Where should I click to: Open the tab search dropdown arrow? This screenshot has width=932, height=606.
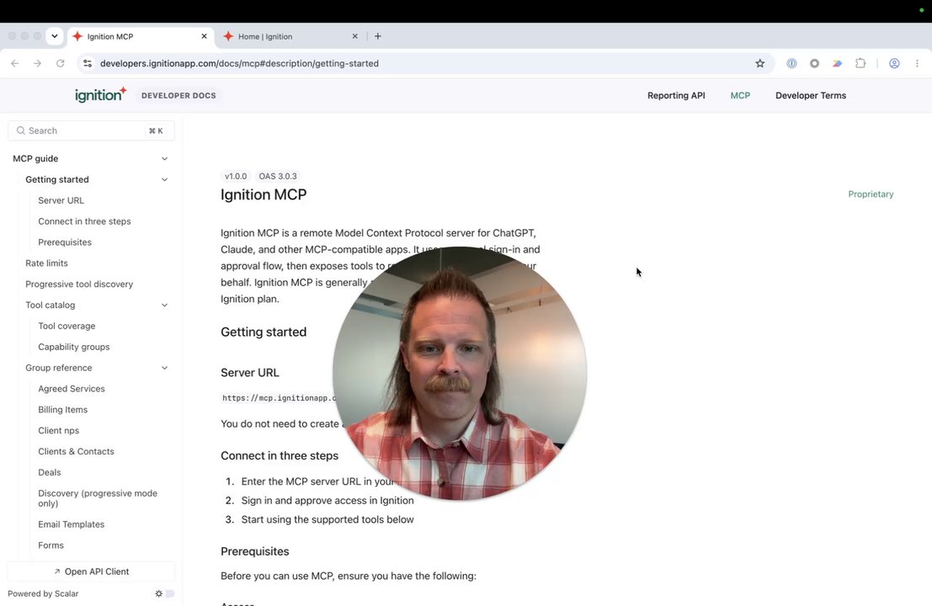(55, 36)
